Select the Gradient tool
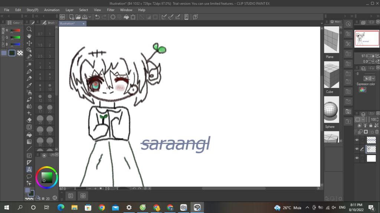This screenshot has width=380, height=213. pos(29,142)
